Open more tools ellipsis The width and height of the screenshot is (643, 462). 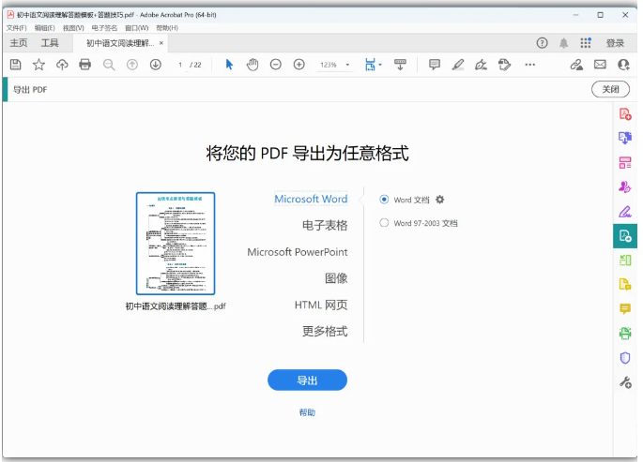coord(529,65)
